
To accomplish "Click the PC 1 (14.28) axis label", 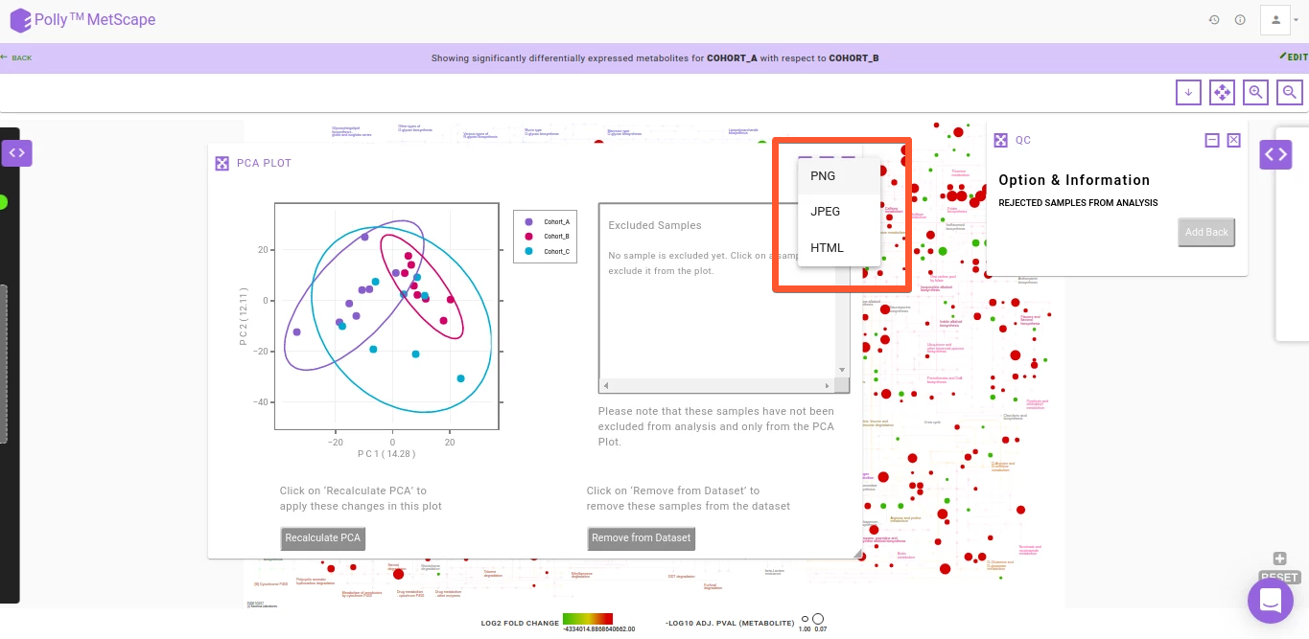I will (x=386, y=454).
